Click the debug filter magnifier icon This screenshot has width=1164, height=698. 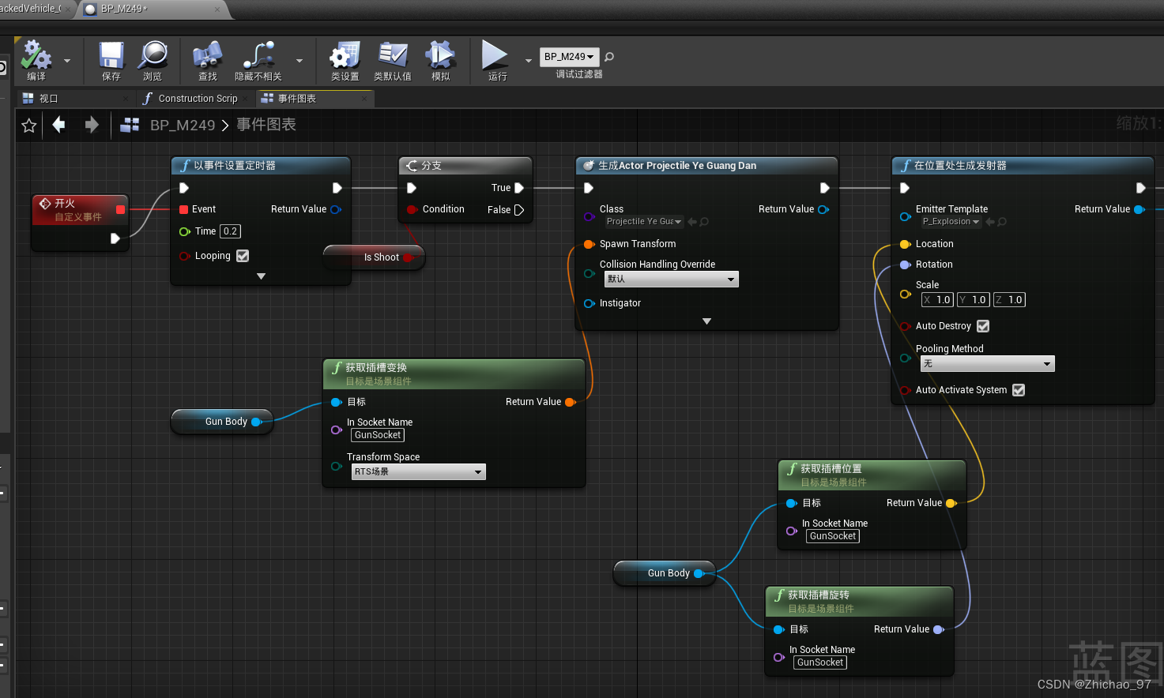pos(609,57)
